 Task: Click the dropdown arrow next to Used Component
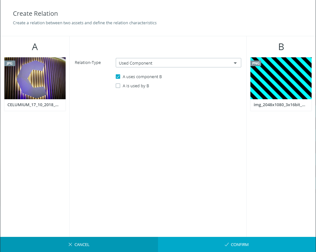(x=235, y=63)
